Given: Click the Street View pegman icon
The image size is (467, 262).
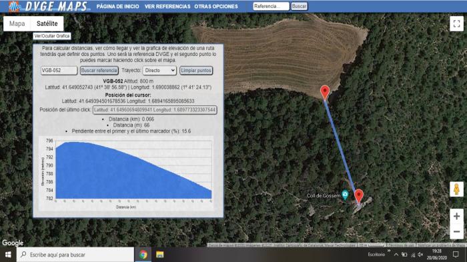Looking at the screenshot, I should (456, 189).
